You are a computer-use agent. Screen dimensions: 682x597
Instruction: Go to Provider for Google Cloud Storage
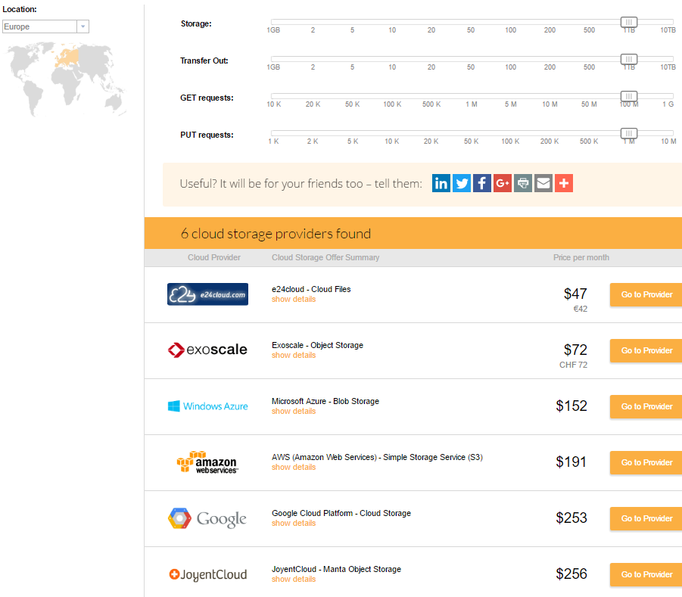(646, 518)
